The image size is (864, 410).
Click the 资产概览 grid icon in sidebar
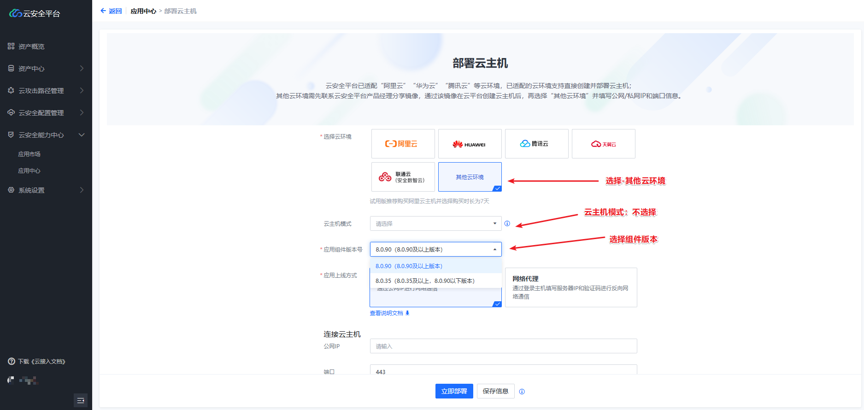11,46
